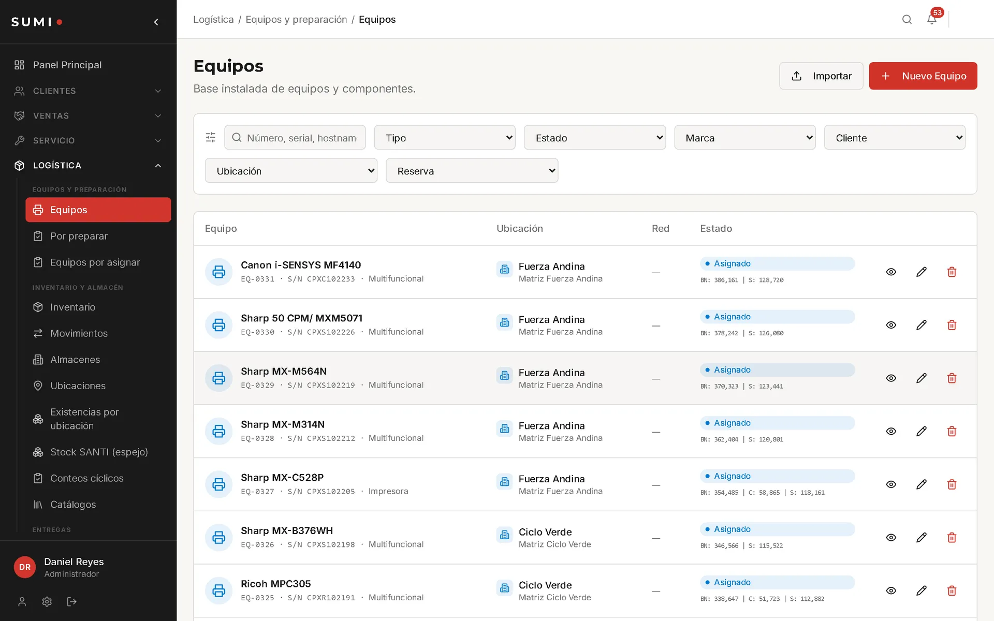Screen dimensions: 994x621
Task: View details of Canon i-SENSYS MF4140
Action: (891, 272)
